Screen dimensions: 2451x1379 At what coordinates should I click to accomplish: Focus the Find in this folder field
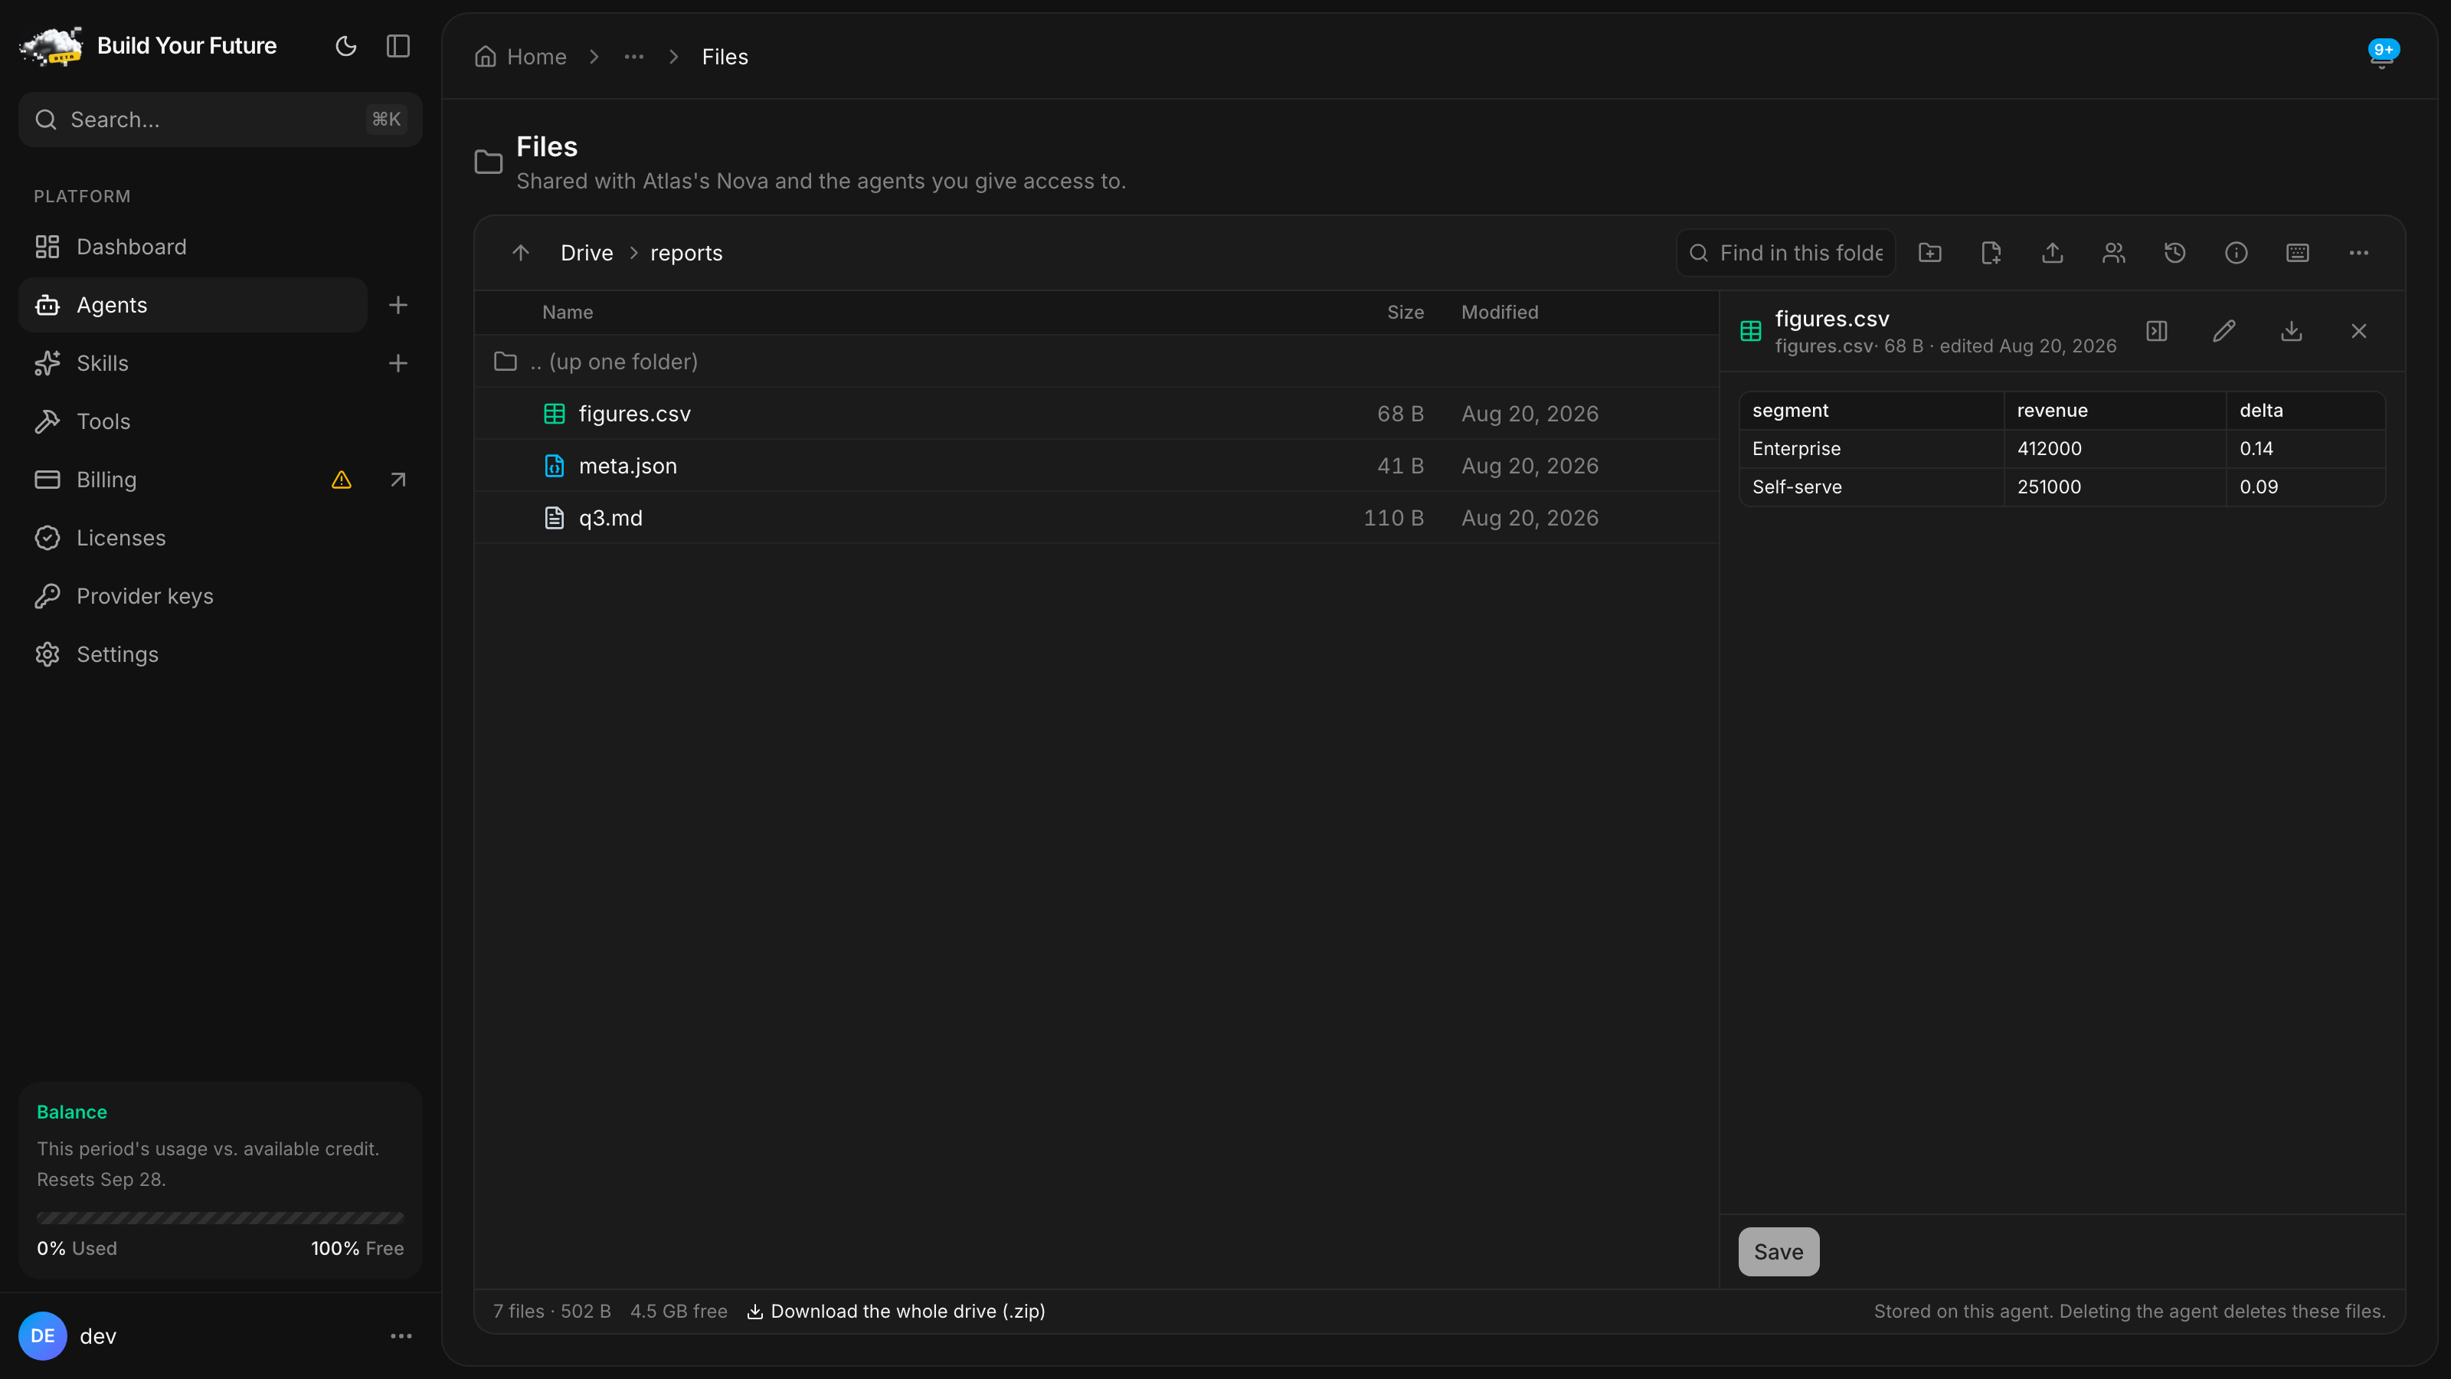pyautogui.click(x=1786, y=252)
